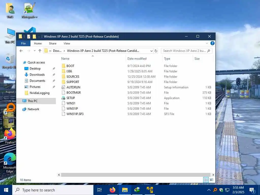Image resolution: width=260 pixels, height=195 pixels.
Task: Click the search magnifier icon in Explorer
Action: tap(209, 51)
